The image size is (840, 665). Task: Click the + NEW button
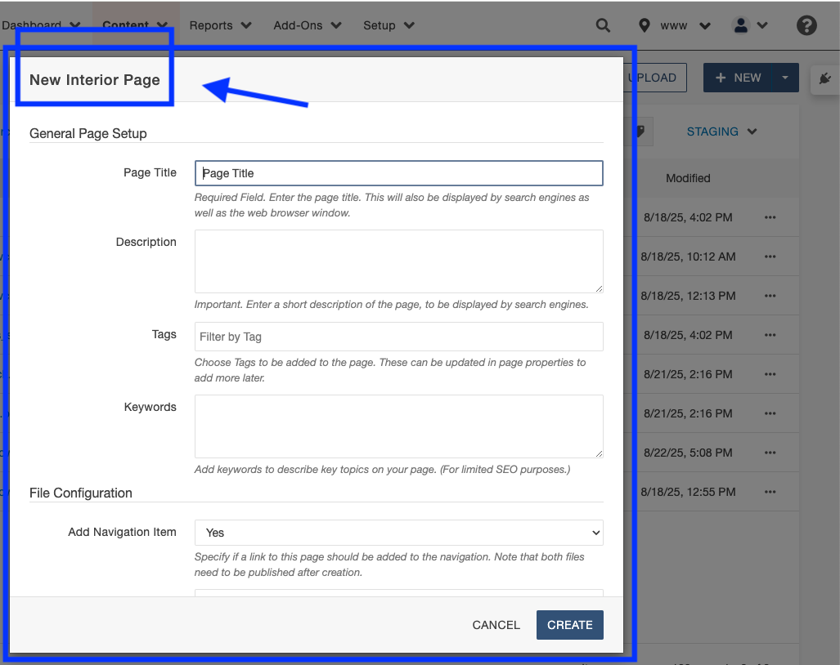[x=738, y=78]
